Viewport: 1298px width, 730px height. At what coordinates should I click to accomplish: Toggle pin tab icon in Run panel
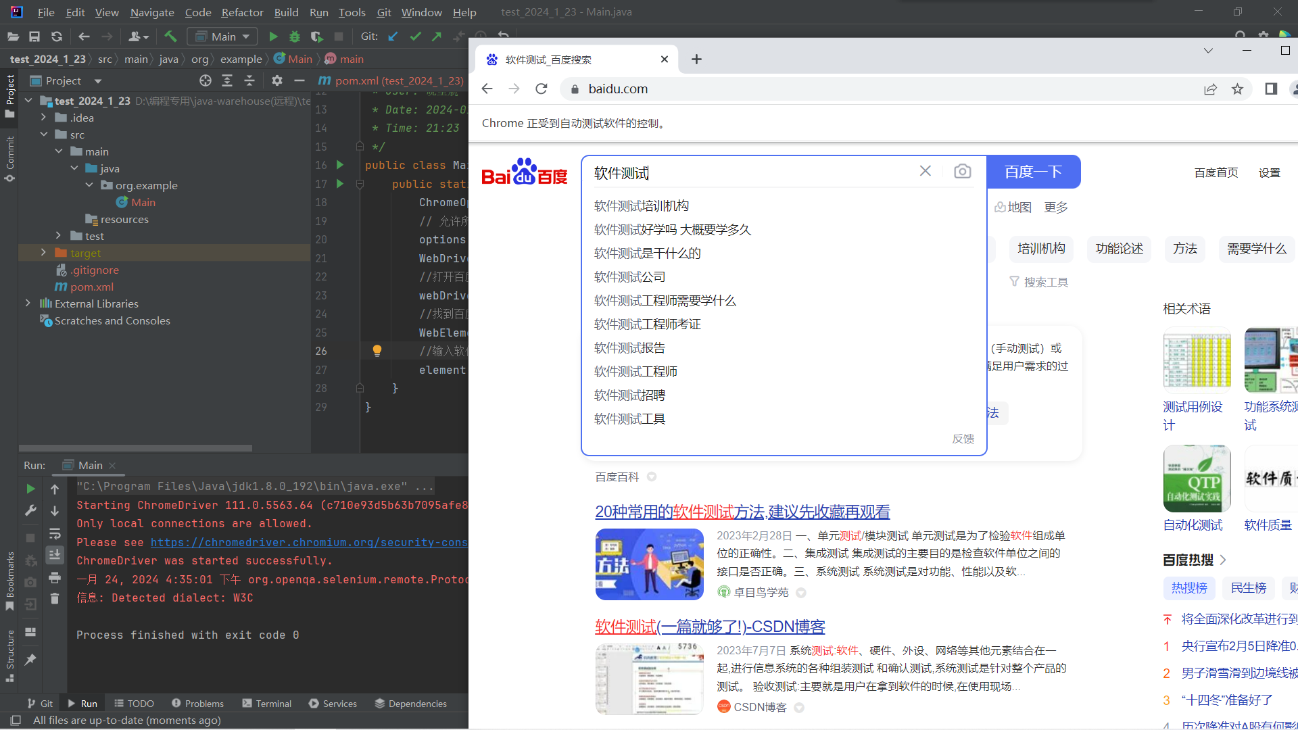30,660
